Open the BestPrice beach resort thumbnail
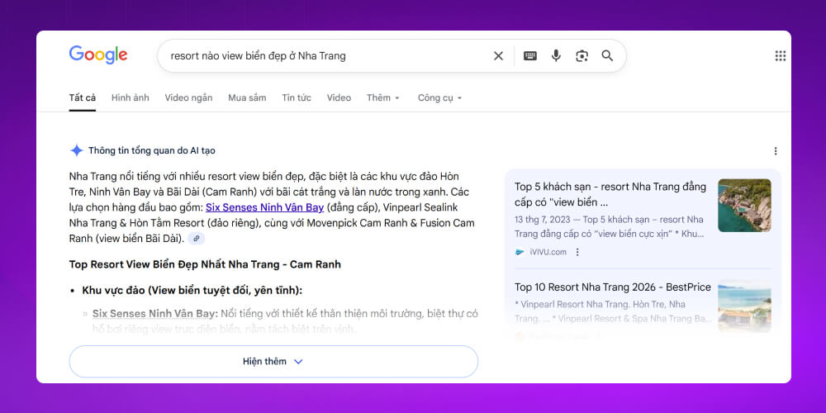This screenshot has height=413, width=826. [744, 306]
